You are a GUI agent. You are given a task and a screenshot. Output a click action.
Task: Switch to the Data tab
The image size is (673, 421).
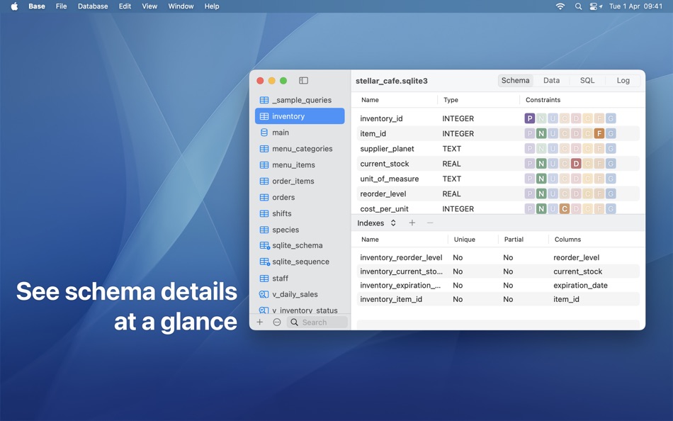[x=551, y=80]
